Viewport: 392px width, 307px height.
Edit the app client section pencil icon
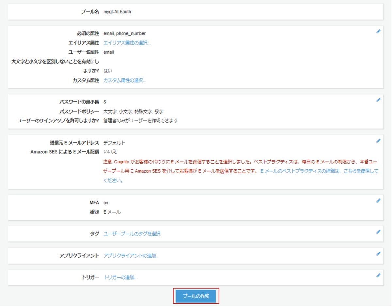coord(378,253)
